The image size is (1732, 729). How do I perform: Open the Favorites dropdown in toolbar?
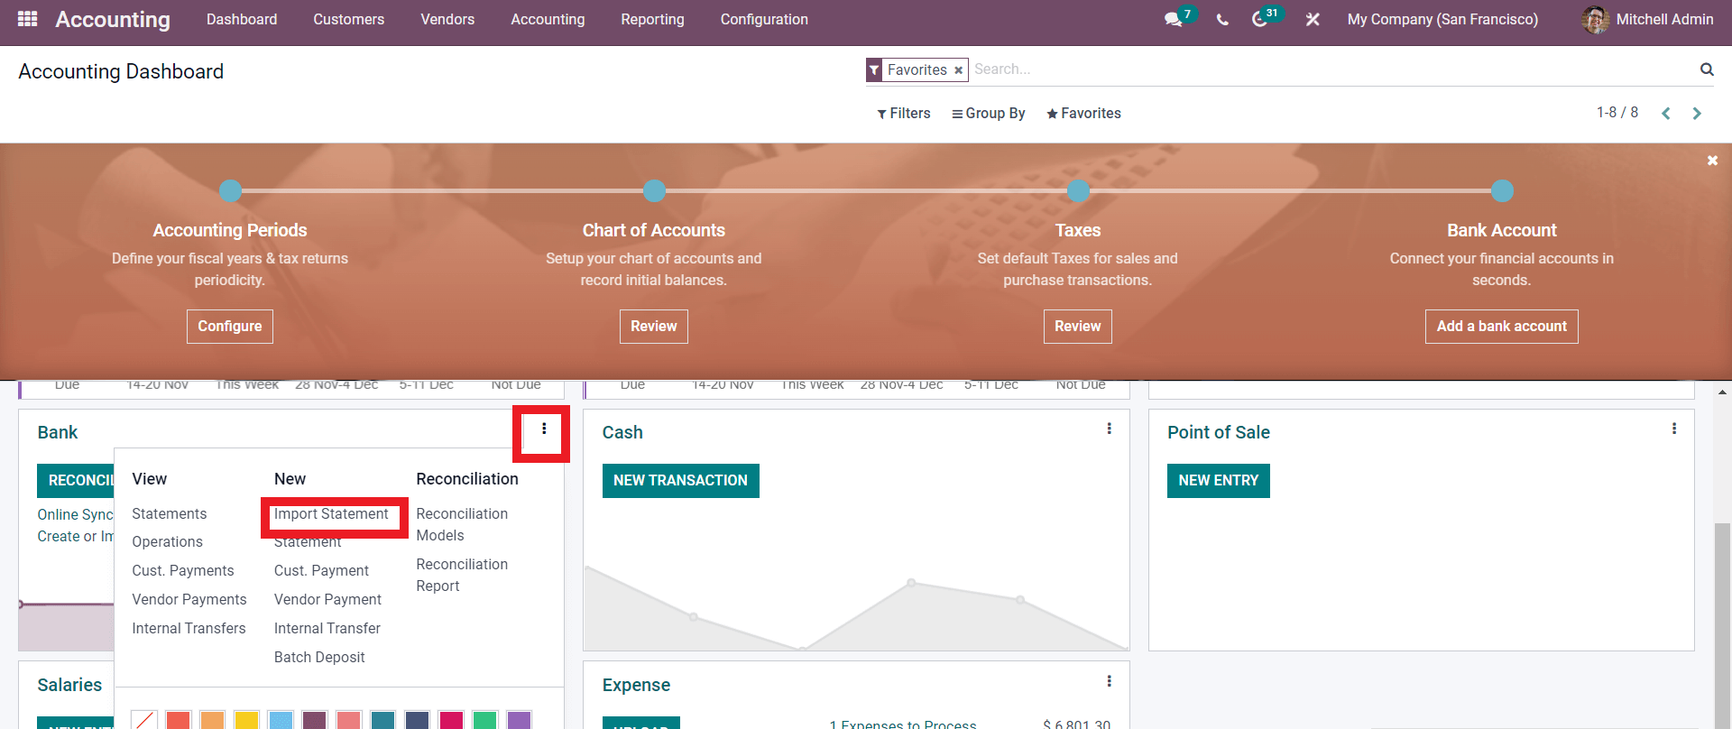[x=1083, y=113]
